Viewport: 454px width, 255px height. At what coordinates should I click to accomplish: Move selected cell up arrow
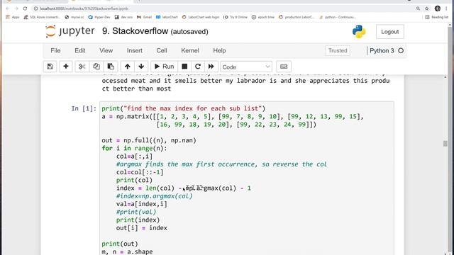click(128, 67)
